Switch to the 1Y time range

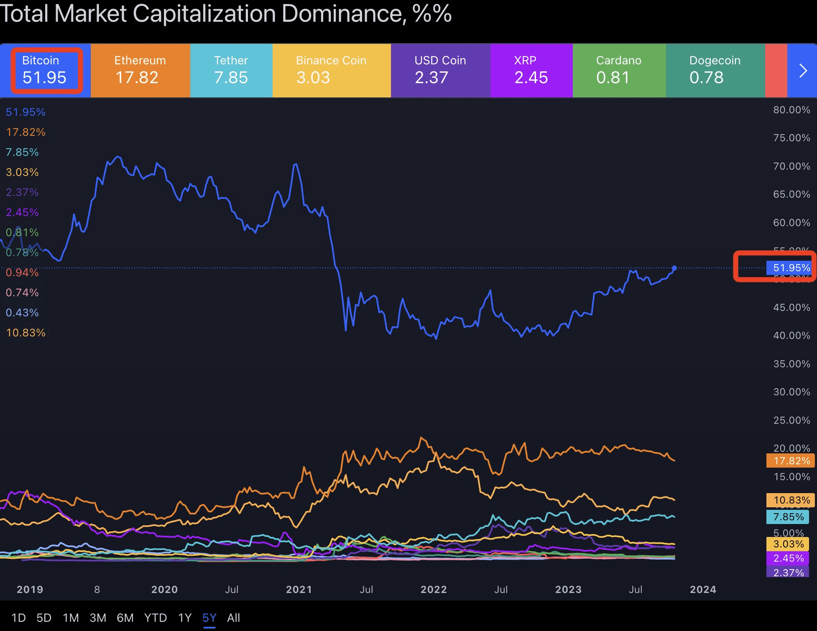coord(185,618)
